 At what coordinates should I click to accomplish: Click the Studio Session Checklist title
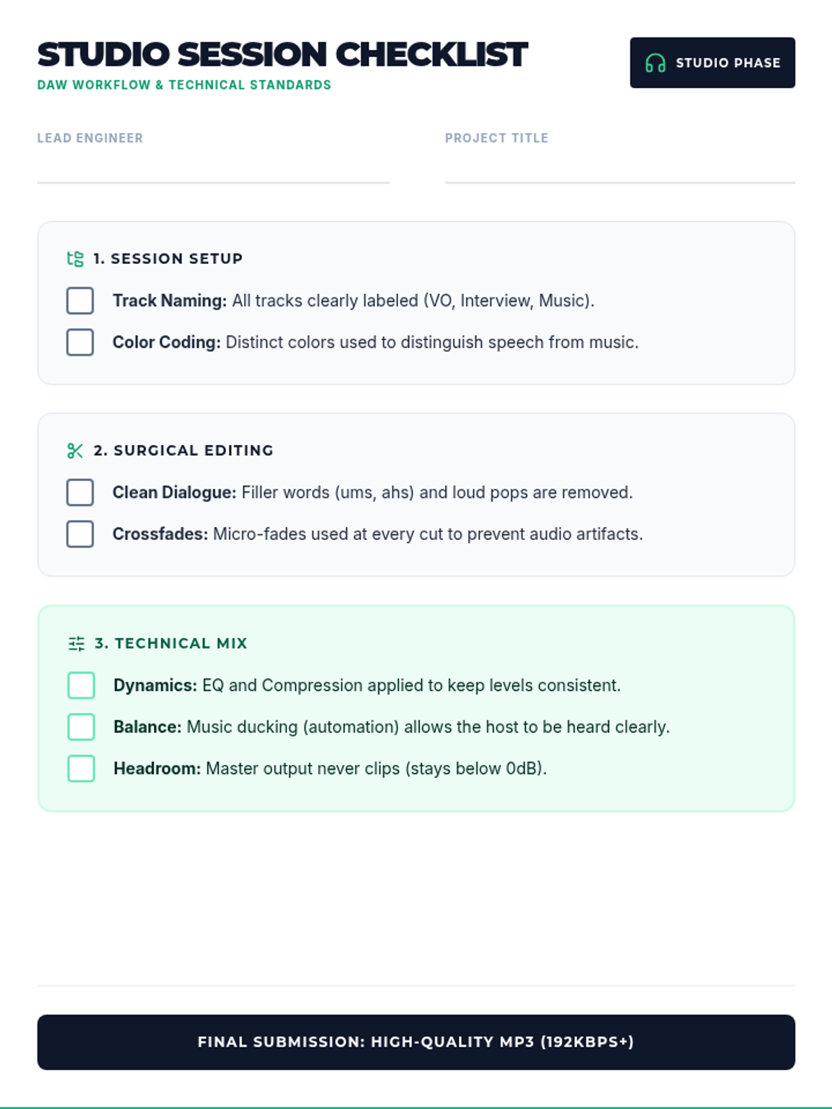(282, 55)
